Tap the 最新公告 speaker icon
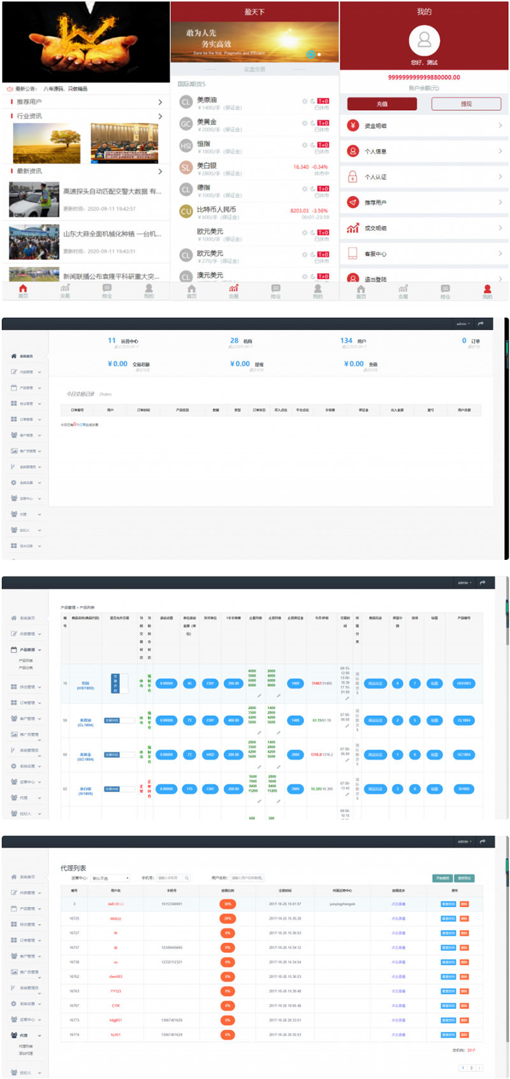Screen dimensions: 510x1079 [x=10, y=89]
